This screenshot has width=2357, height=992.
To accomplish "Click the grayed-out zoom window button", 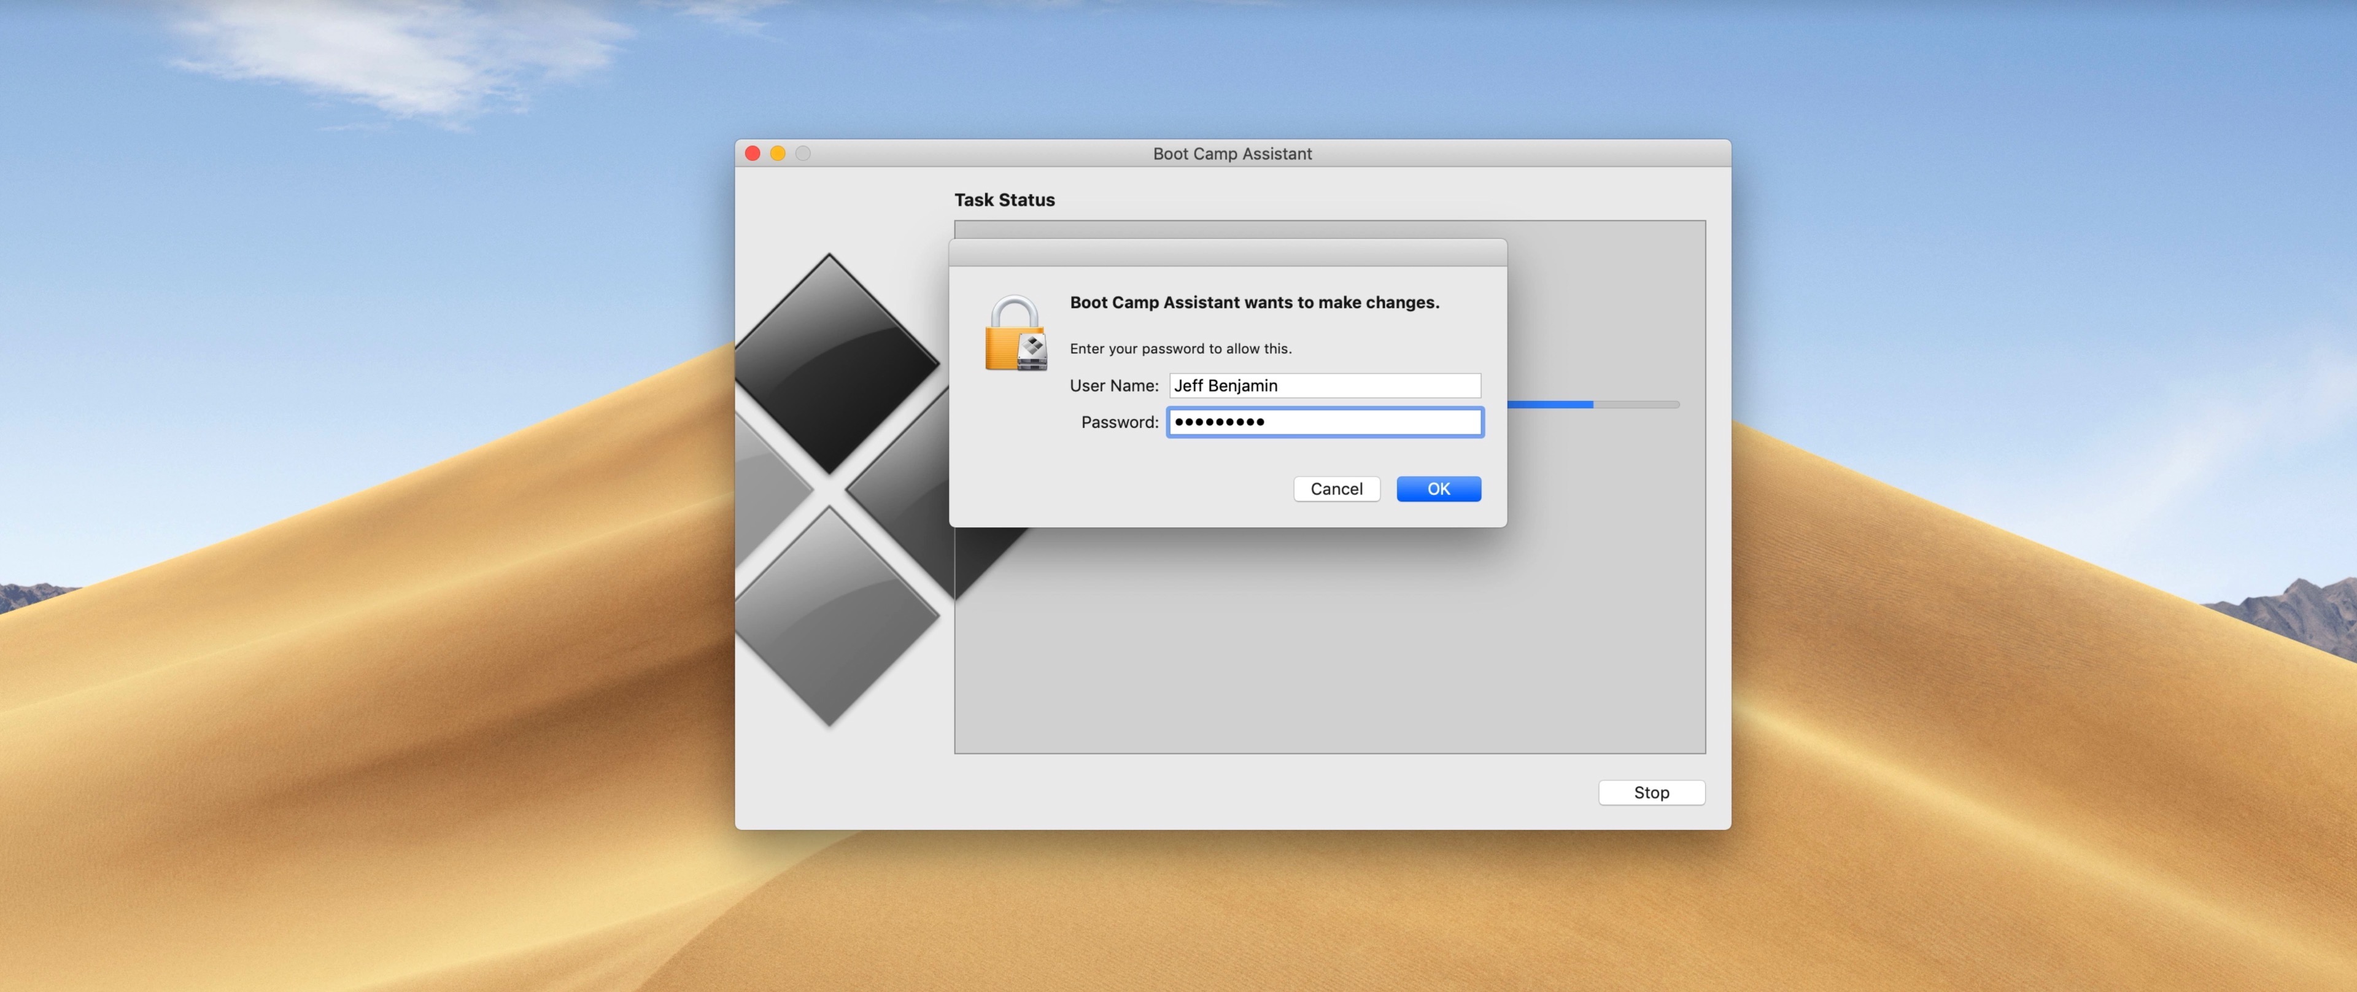I will pos(802,153).
